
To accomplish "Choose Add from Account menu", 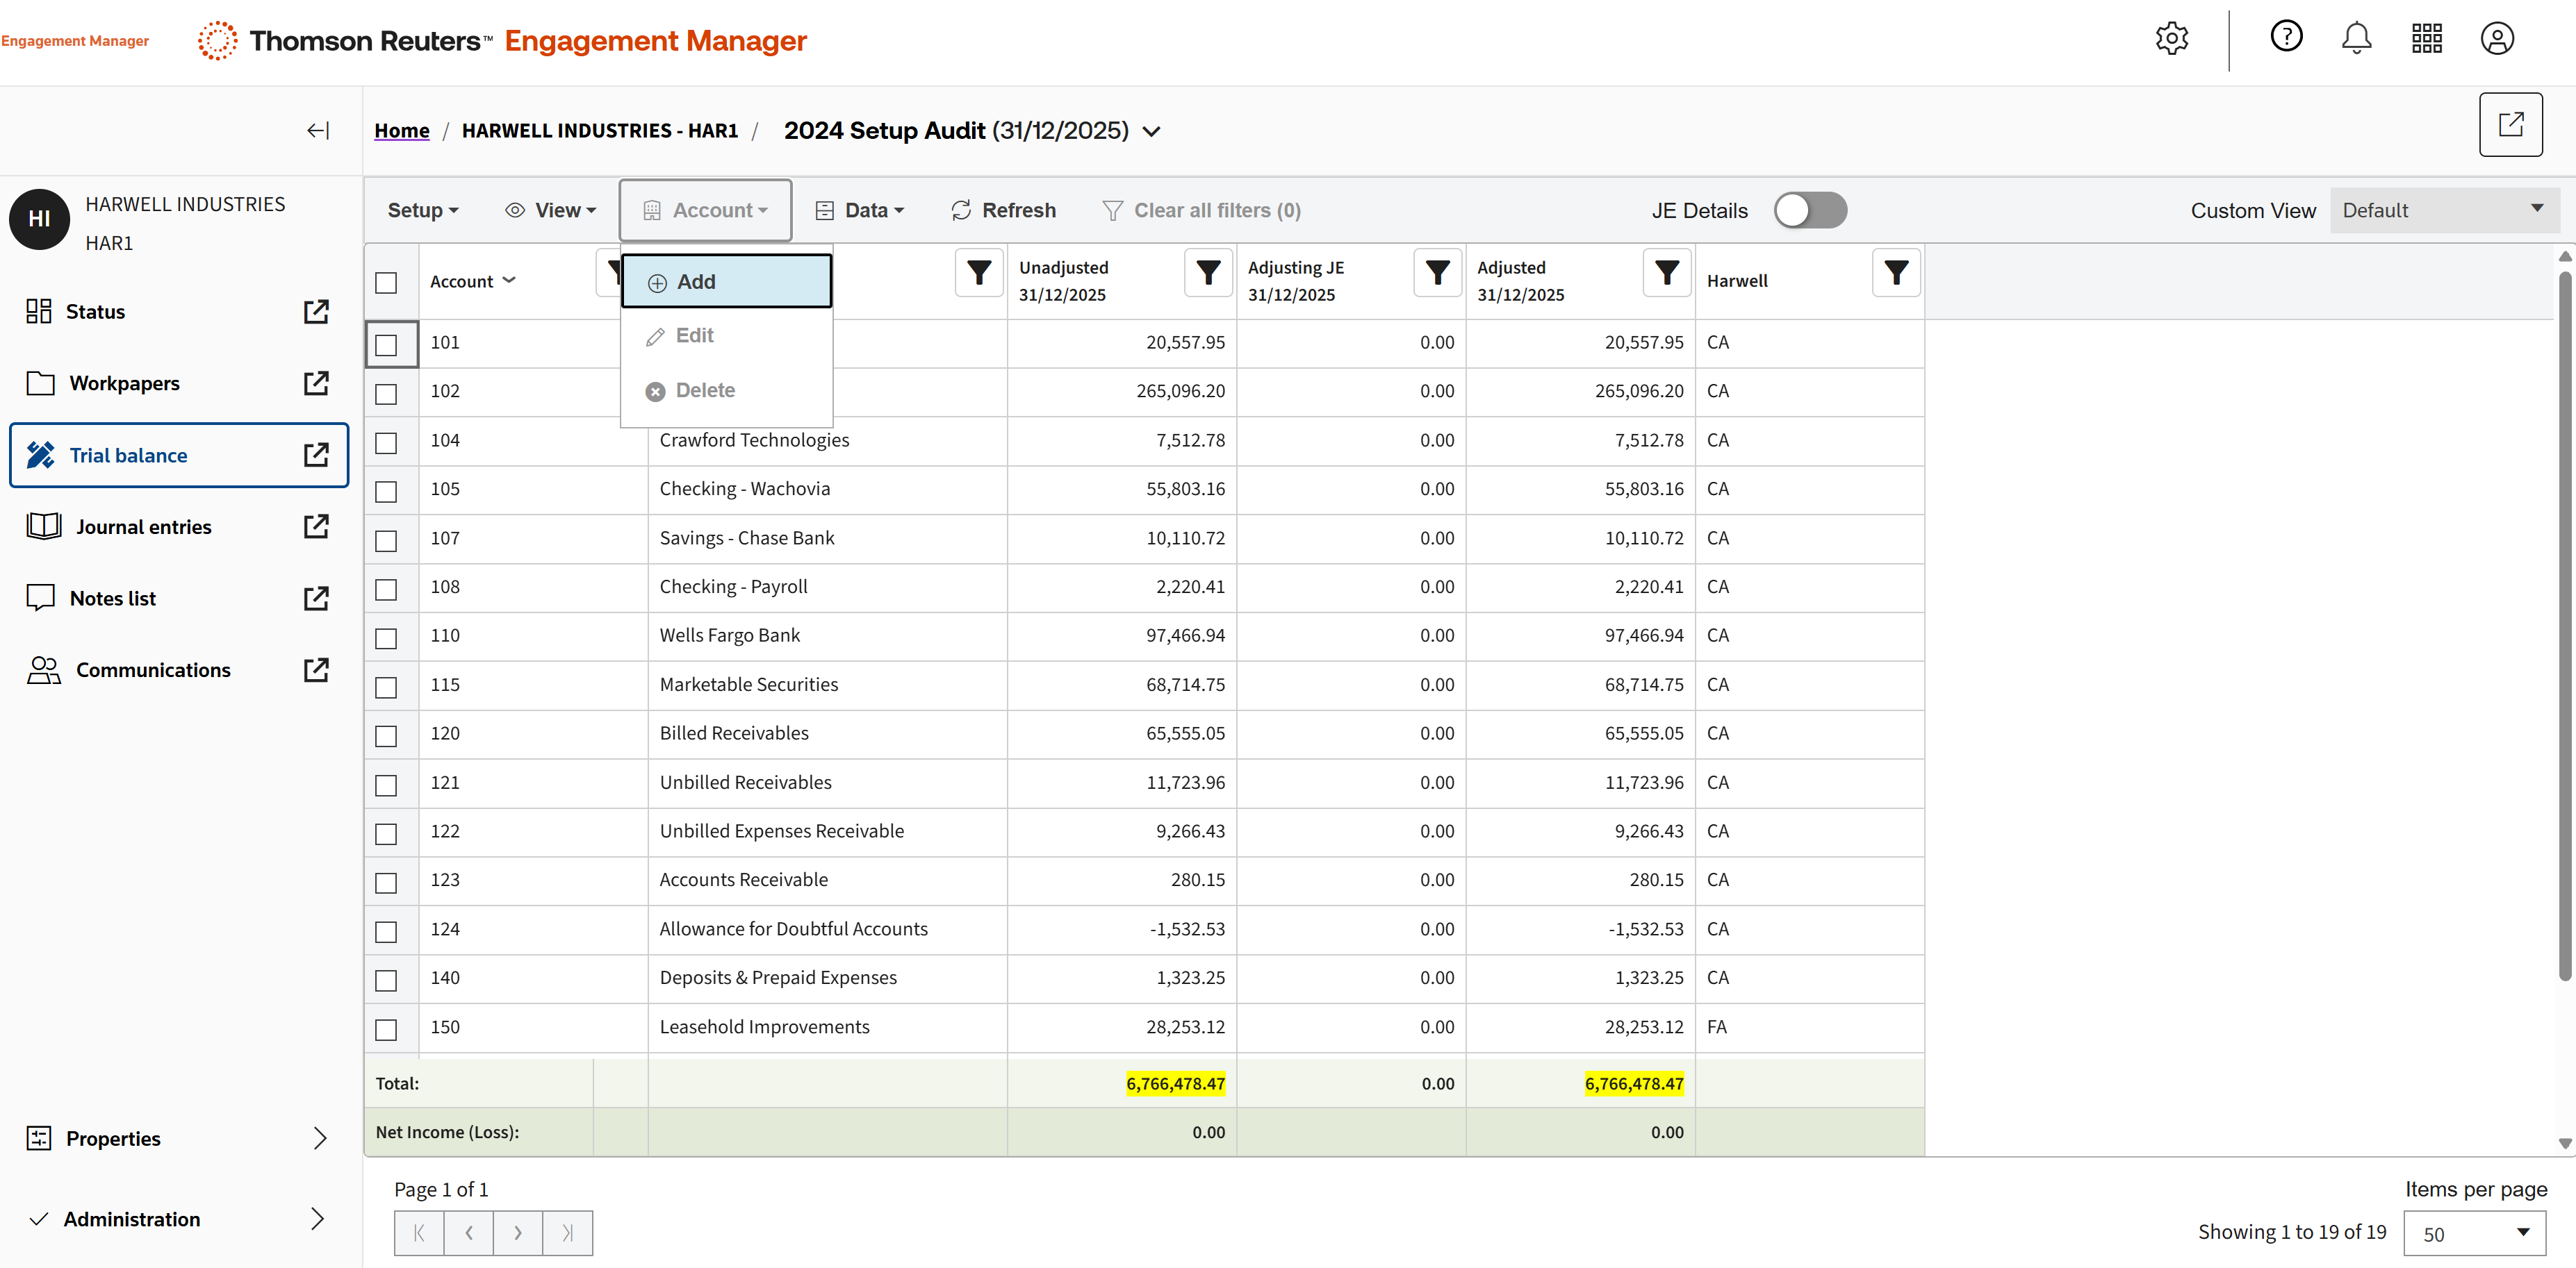I will pos(726,282).
